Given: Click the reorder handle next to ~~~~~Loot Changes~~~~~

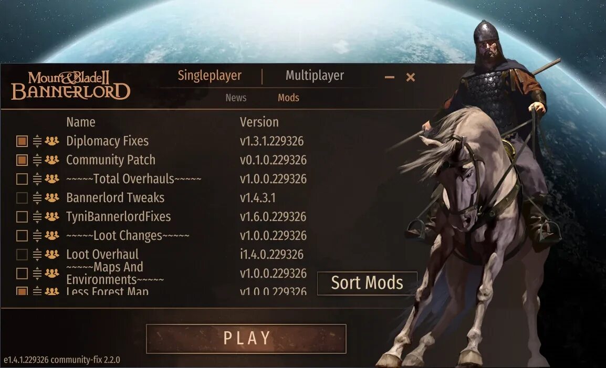Looking at the screenshot, I should click(37, 235).
